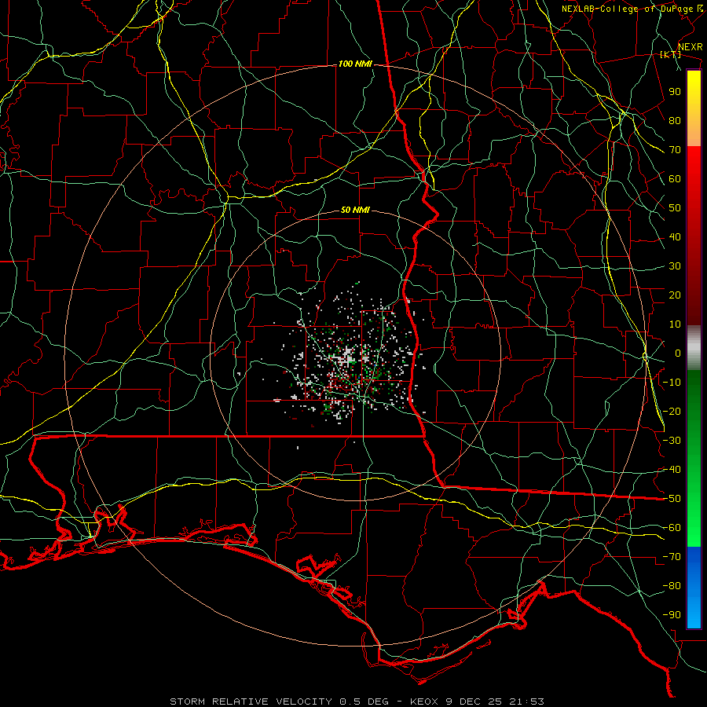Select the 0 value on the velocity scale
The image size is (707, 707).
coord(678,353)
